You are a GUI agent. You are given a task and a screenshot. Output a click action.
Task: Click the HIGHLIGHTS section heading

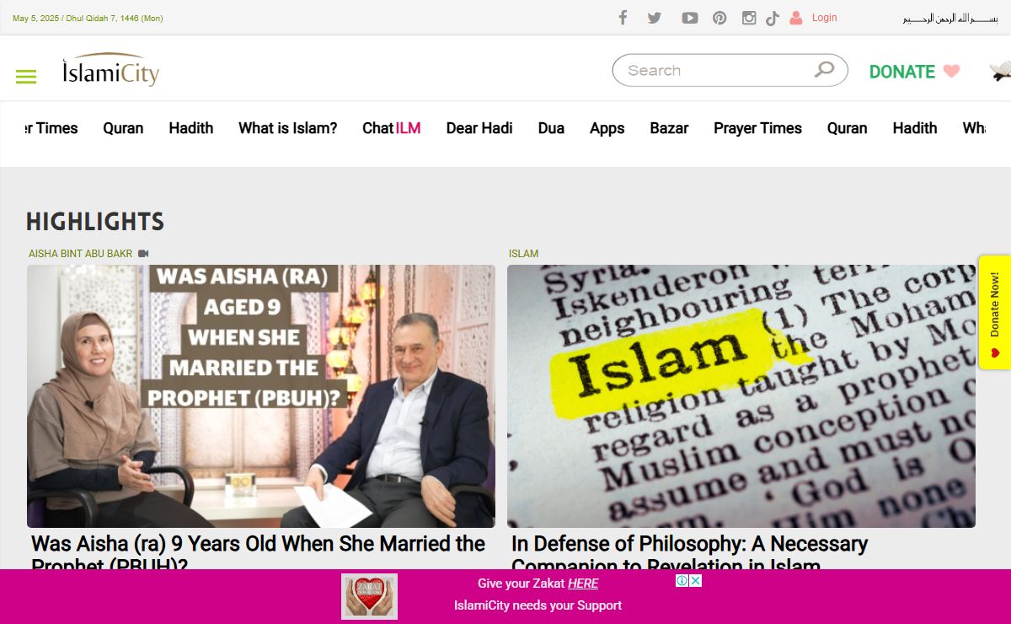click(95, 222)
